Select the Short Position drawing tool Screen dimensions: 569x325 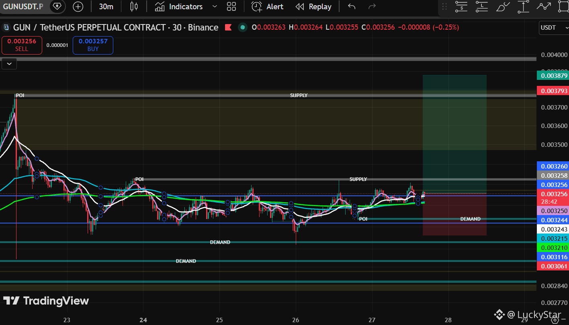461,6
